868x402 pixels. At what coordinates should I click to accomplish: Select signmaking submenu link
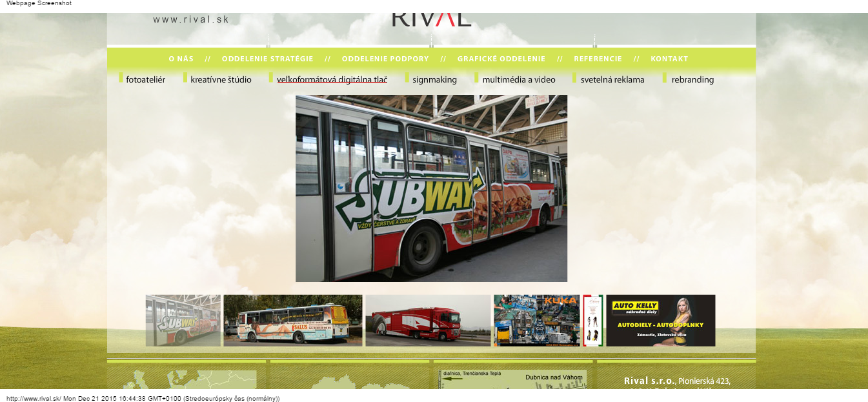tap(435, 80)
